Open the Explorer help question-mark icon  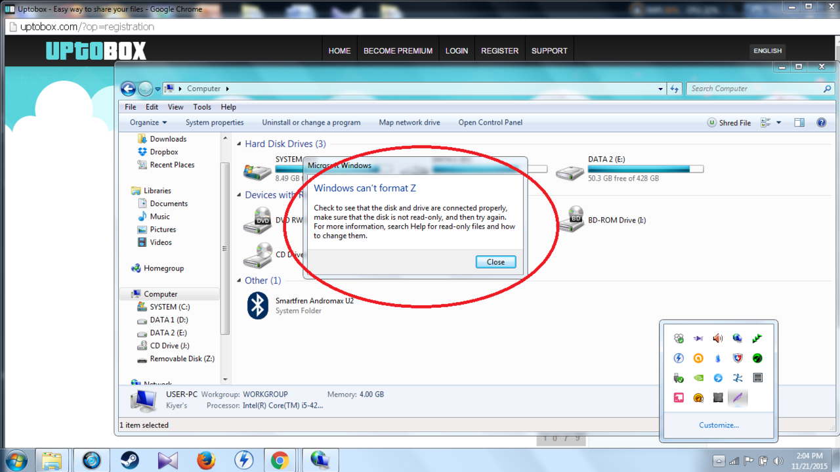tap(821, 123)
